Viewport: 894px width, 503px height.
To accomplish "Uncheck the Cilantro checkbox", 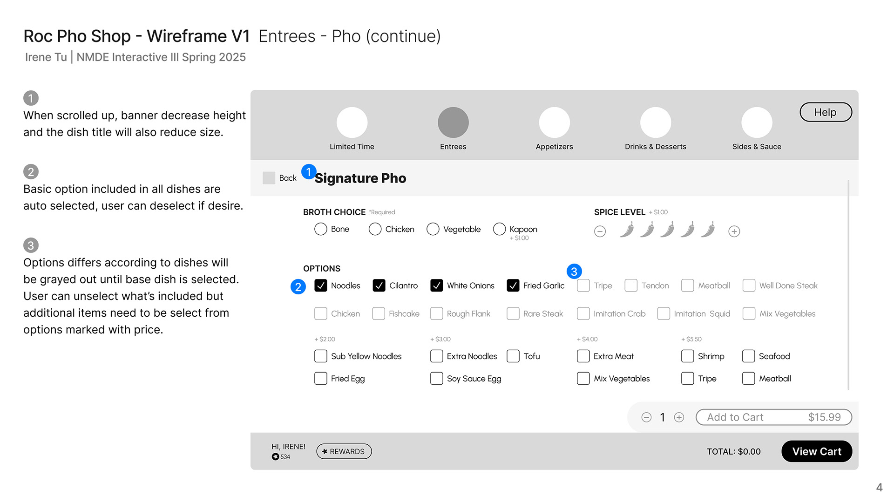I will [x=379, y=285].
